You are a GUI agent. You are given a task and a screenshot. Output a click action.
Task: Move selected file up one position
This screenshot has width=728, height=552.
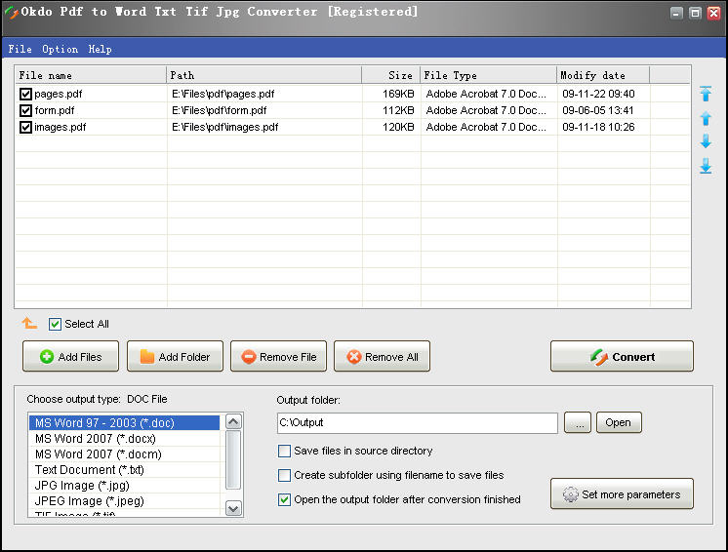(706, 118)
